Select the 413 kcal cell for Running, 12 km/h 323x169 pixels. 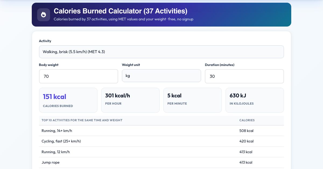[x=246, y=152]
